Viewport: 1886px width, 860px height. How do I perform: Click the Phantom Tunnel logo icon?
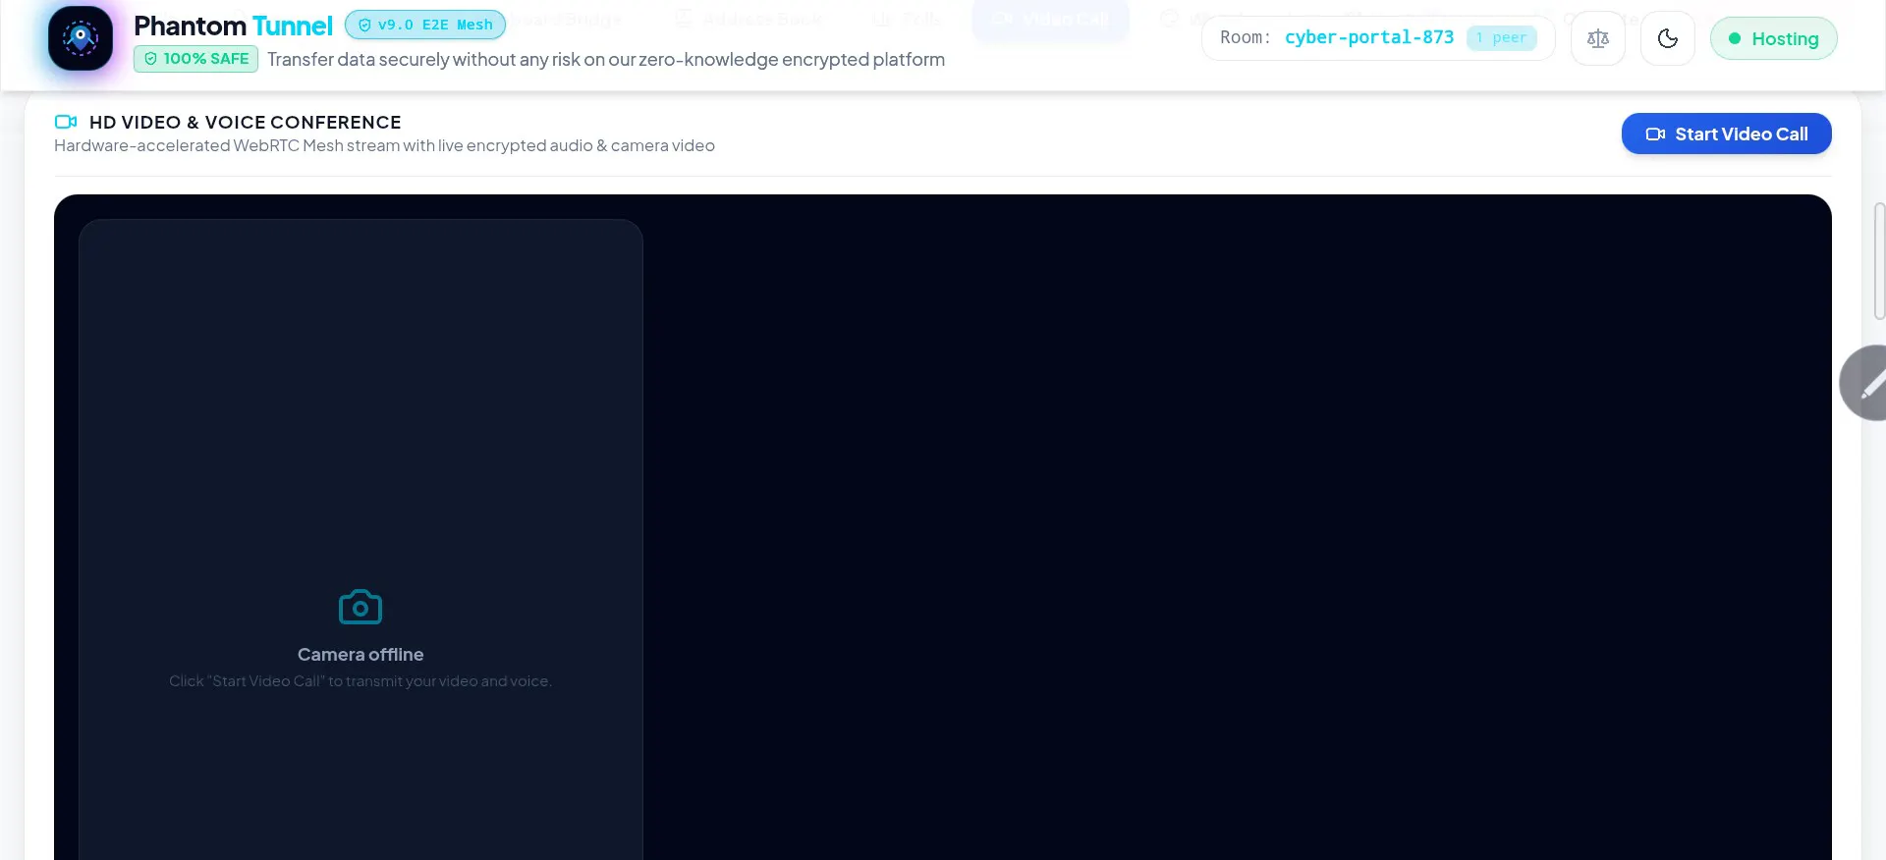coord(81,38)
